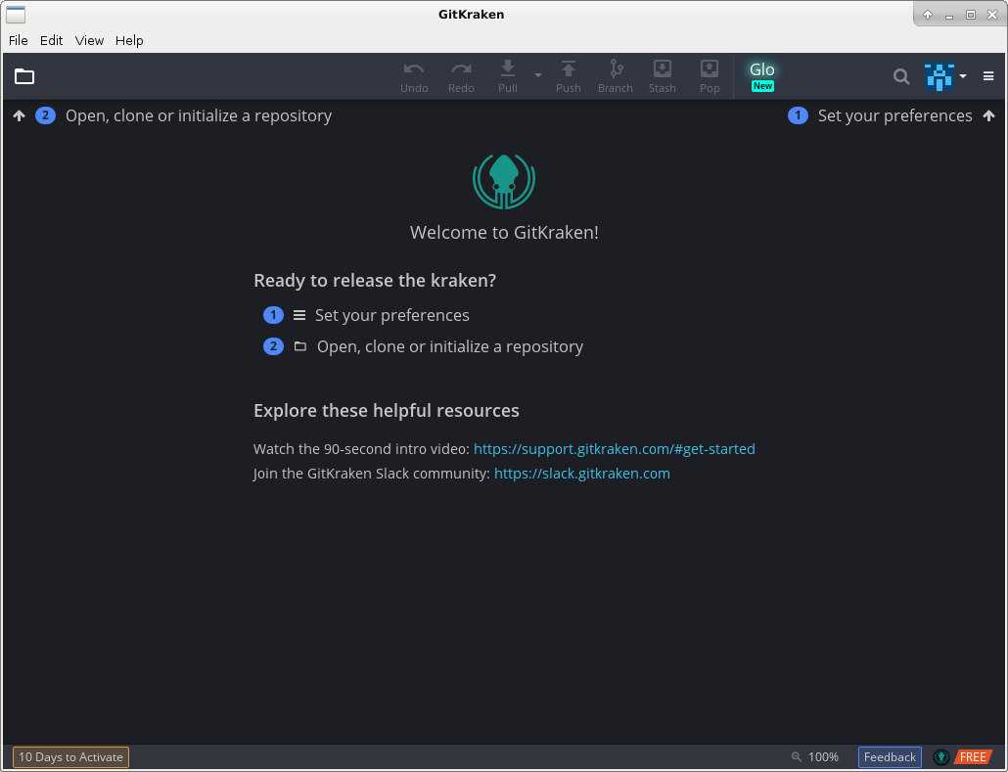Viewport: 1008px width, 772px height.
Task: Click top-right 'Set your preferences' hint text
Action: (894, 115)
